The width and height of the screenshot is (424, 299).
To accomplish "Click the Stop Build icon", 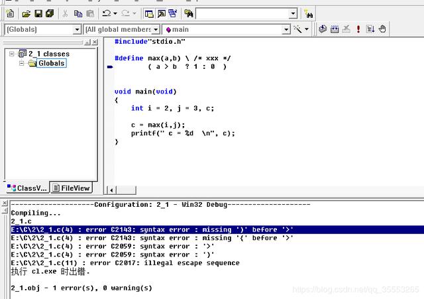I will click(x=346, y=29).
